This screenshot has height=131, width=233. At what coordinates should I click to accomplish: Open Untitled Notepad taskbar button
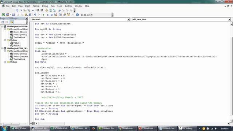coord(167,128)
